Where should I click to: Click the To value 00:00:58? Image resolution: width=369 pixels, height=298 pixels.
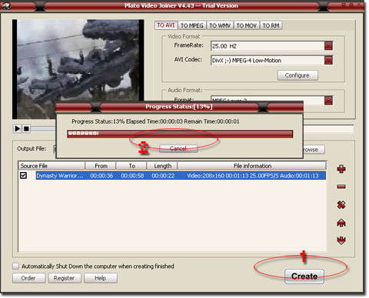(132, 176)
